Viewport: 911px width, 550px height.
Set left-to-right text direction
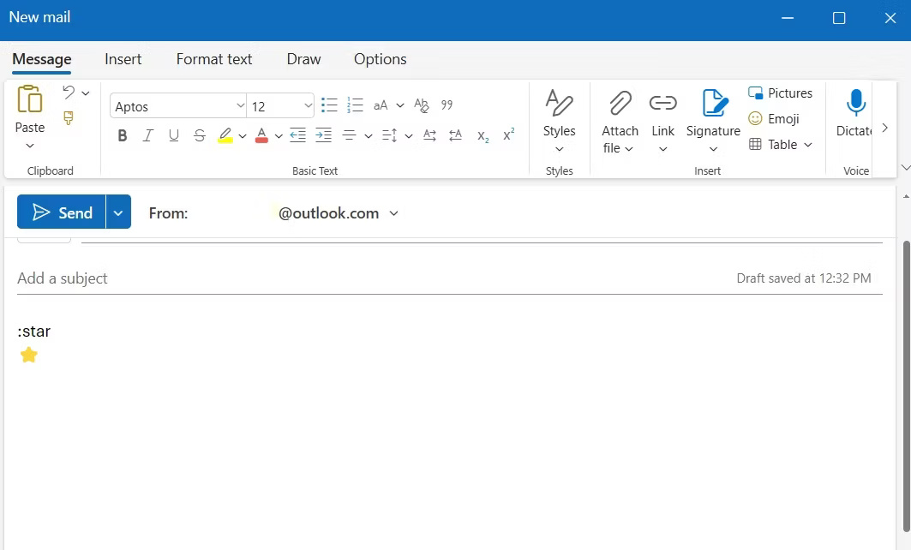click(x=430, y=135)
